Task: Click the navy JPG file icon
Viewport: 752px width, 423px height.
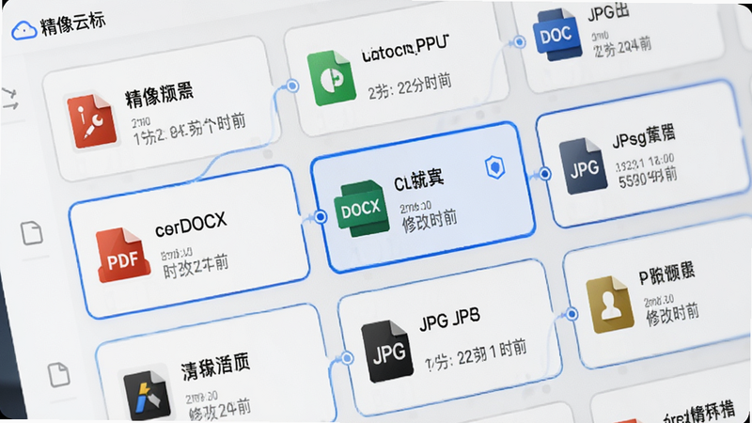Action: [x=583, y=166]
